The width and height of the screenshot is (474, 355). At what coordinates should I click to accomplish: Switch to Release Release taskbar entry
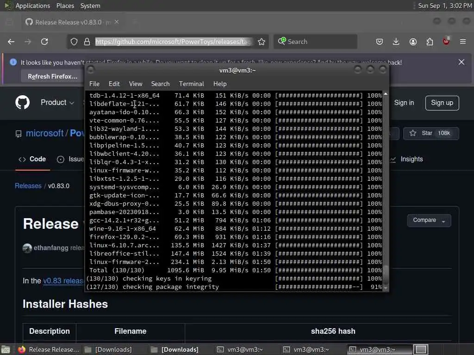click(x=48, y=349)
